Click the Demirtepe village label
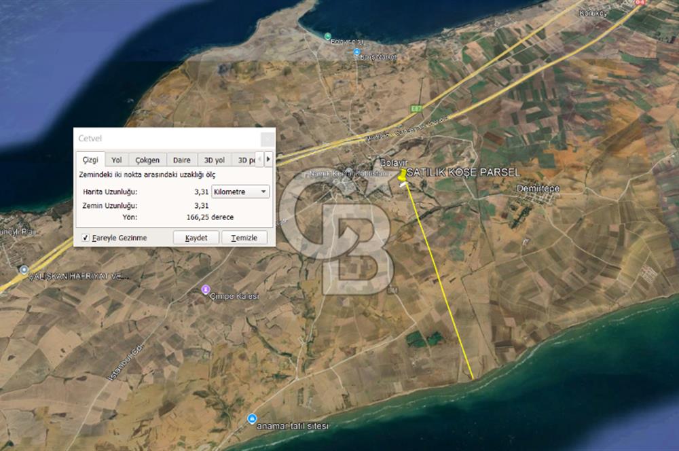The height and width of the screenshot is (451, 679). 538,188
